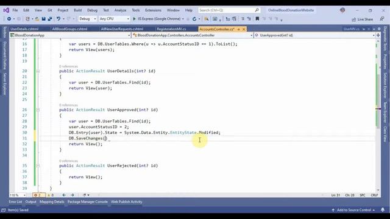Open the Package Manager Console tab
The image size is (390, 219).
pyautogui.click(x=88, y=202)
